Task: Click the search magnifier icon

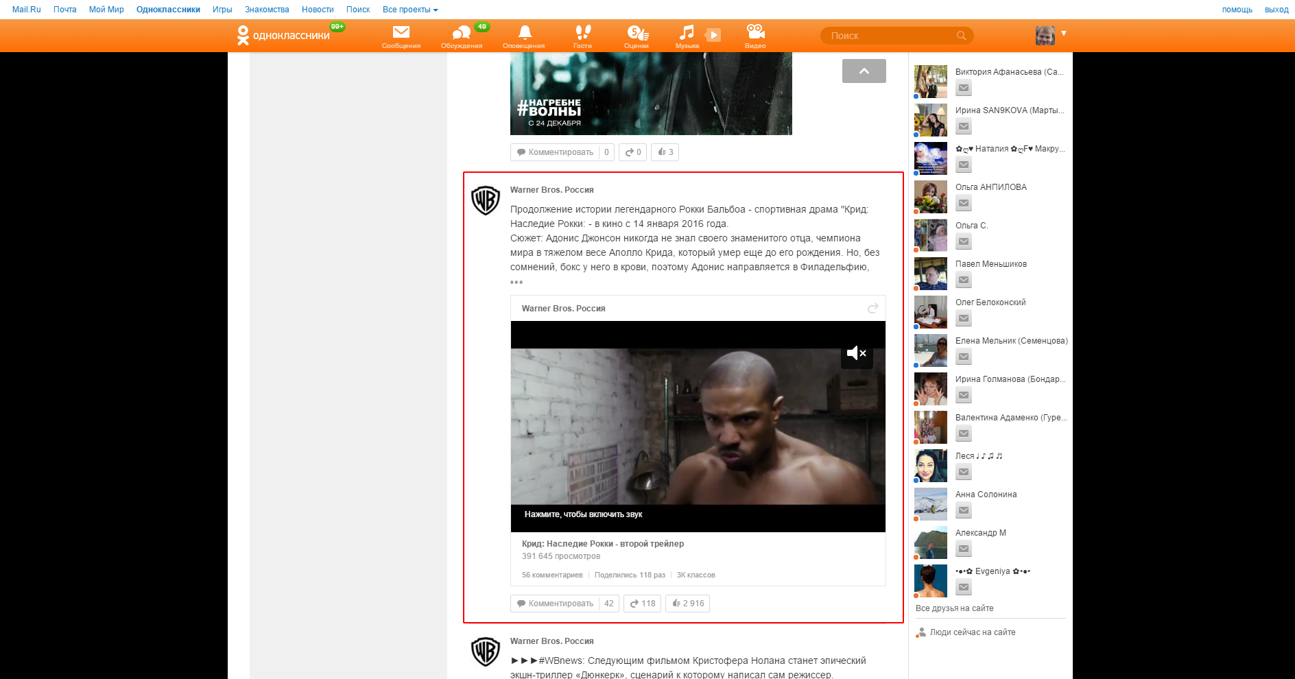Action: (962, 36)
